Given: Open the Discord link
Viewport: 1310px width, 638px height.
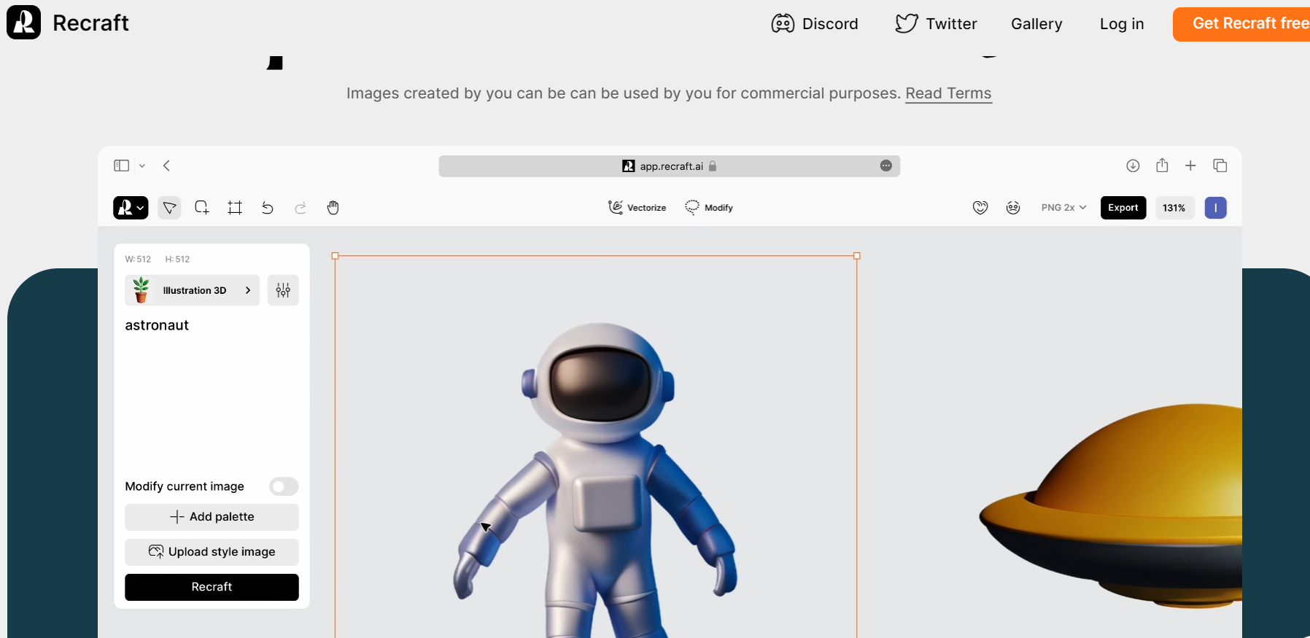Looking at the screenshot, I should (815, 24).
